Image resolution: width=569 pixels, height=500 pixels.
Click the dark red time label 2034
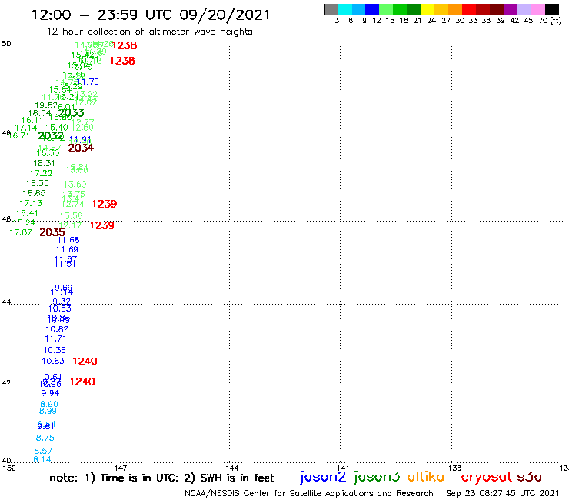coord(81,148)
